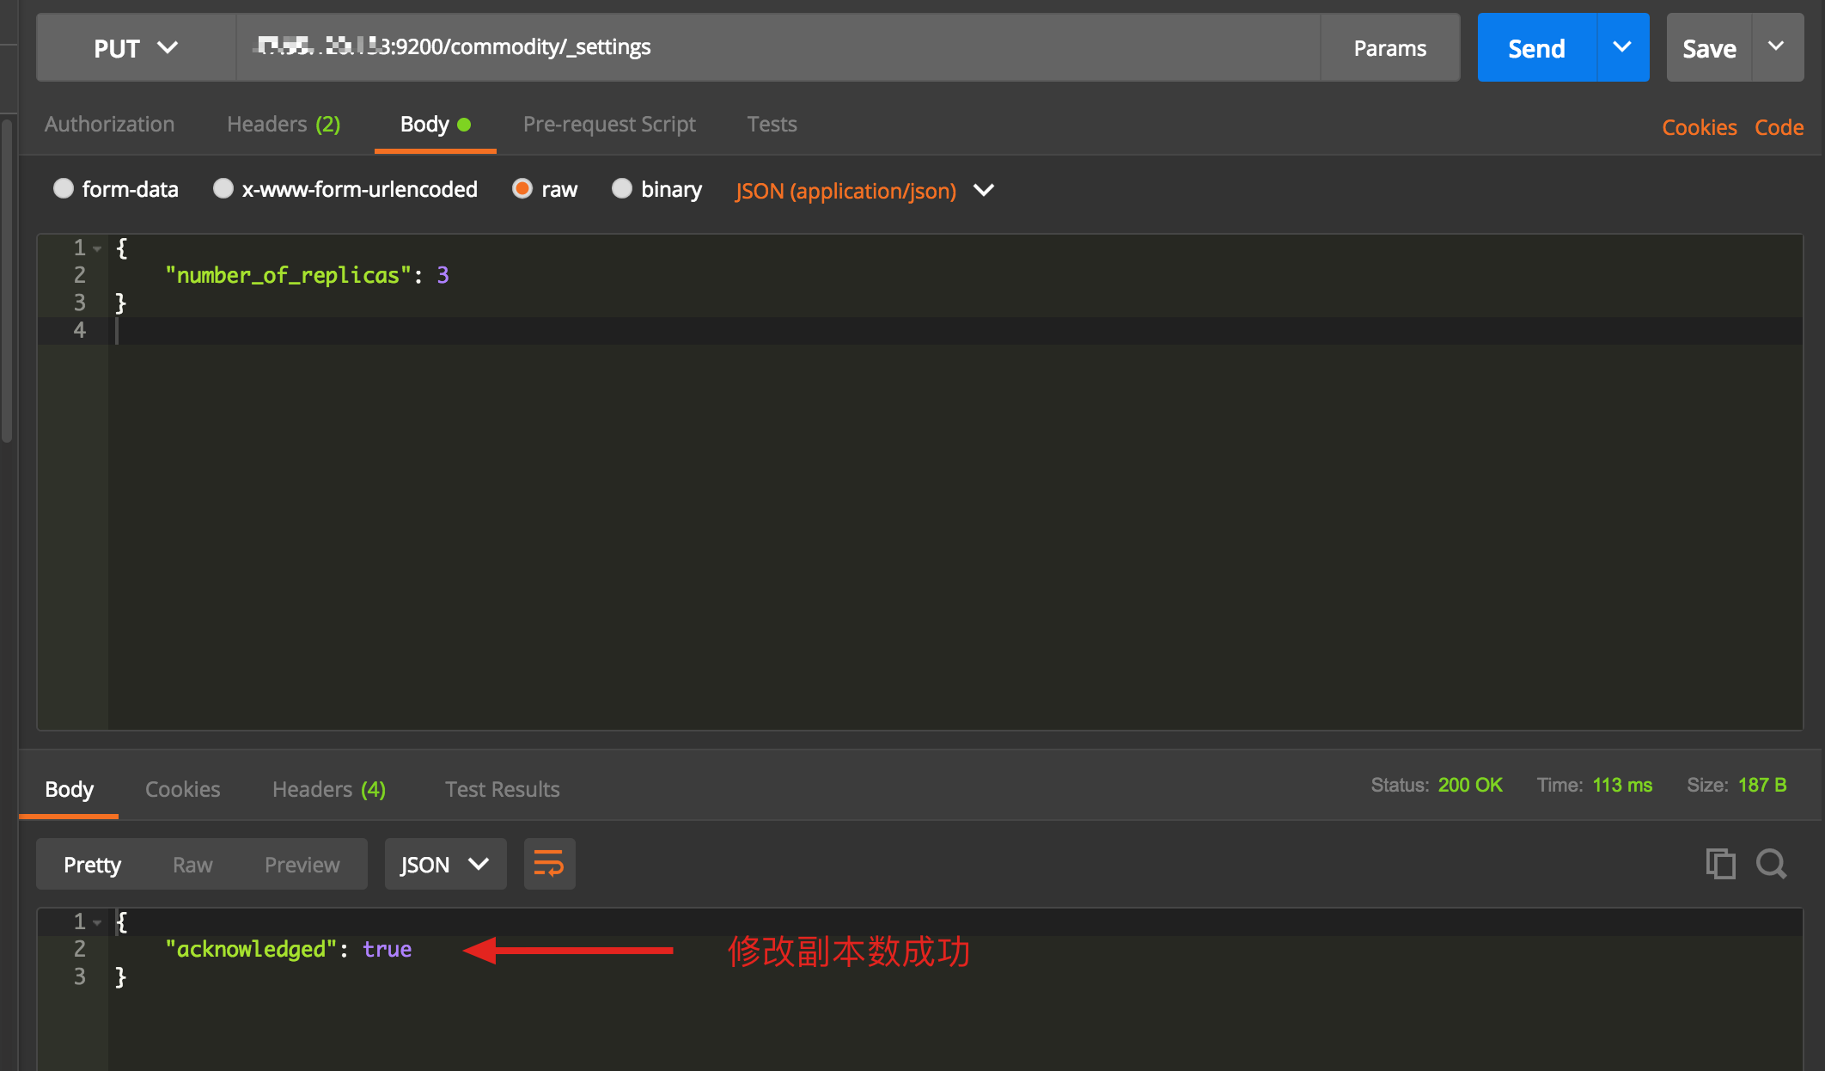Select the binary radio button
This screenshot has width=1825, height=1071.
click(x=620, y=189)
